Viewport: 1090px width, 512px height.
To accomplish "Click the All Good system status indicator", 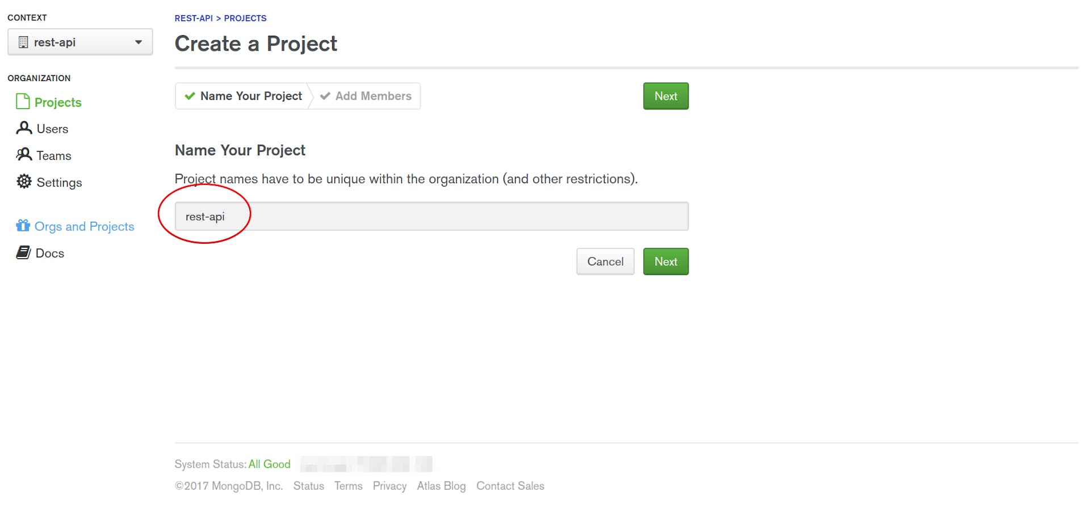I will point(269,464).
